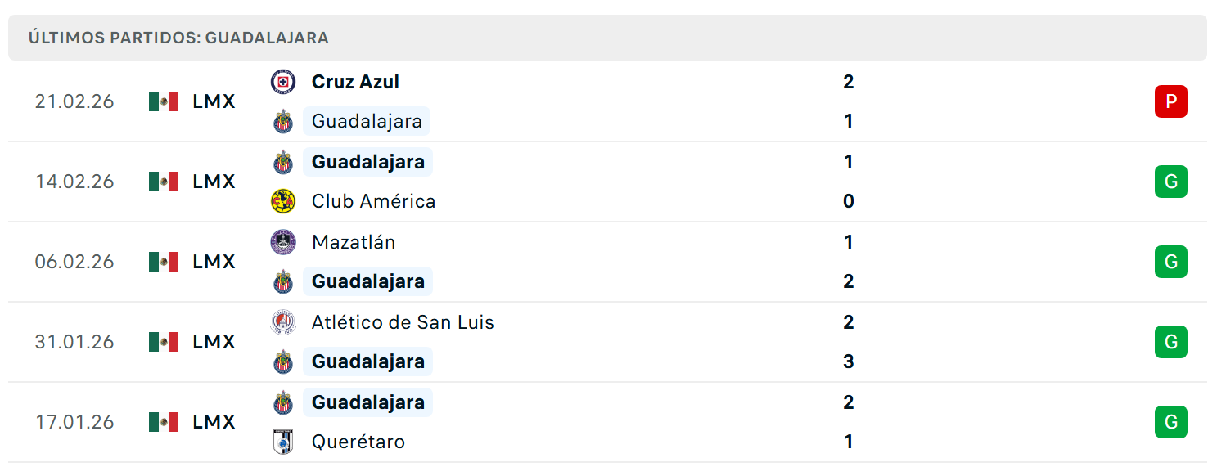This screenshot has width=1217, height=476.
Task: Click Mexico flag icon for 17.01.26 match
Action: pyautogui.click(x=164, y=422)
